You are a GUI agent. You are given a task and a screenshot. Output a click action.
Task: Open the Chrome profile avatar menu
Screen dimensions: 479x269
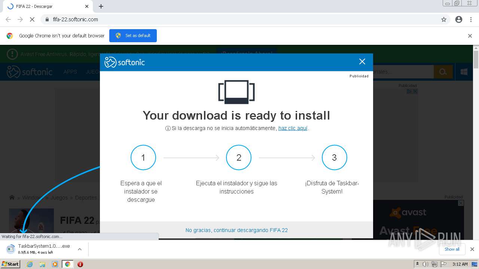click(x=459, y=19)
